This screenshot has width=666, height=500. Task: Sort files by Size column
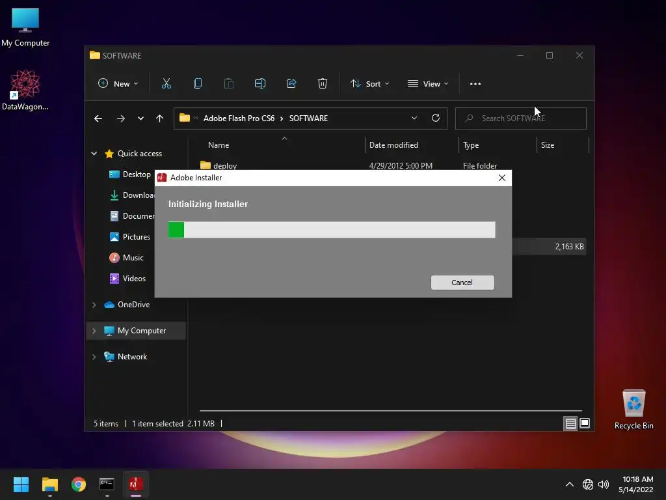pyautogui.click(x=548, y=145)
